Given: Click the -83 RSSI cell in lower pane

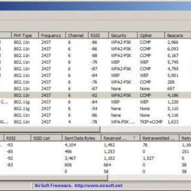Looking at the screenshot, I should pyautogui.click(x=10, y=165).
